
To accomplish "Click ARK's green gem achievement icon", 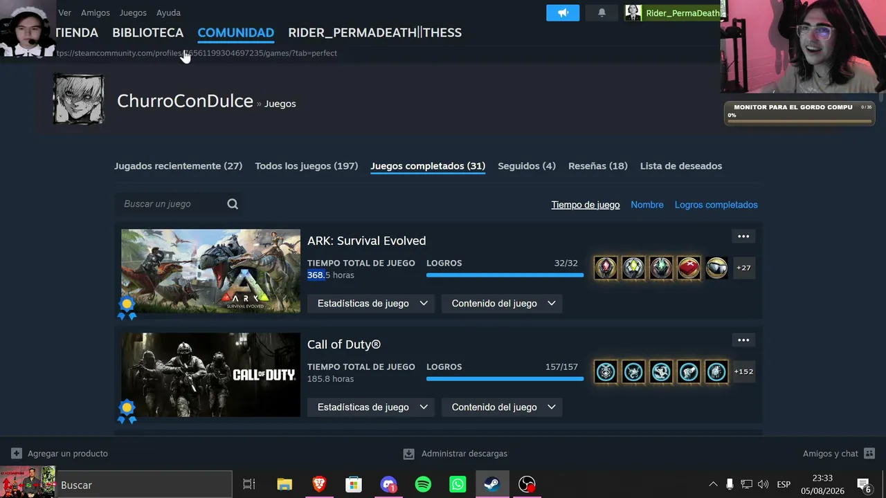I will [x=661, y=268].
